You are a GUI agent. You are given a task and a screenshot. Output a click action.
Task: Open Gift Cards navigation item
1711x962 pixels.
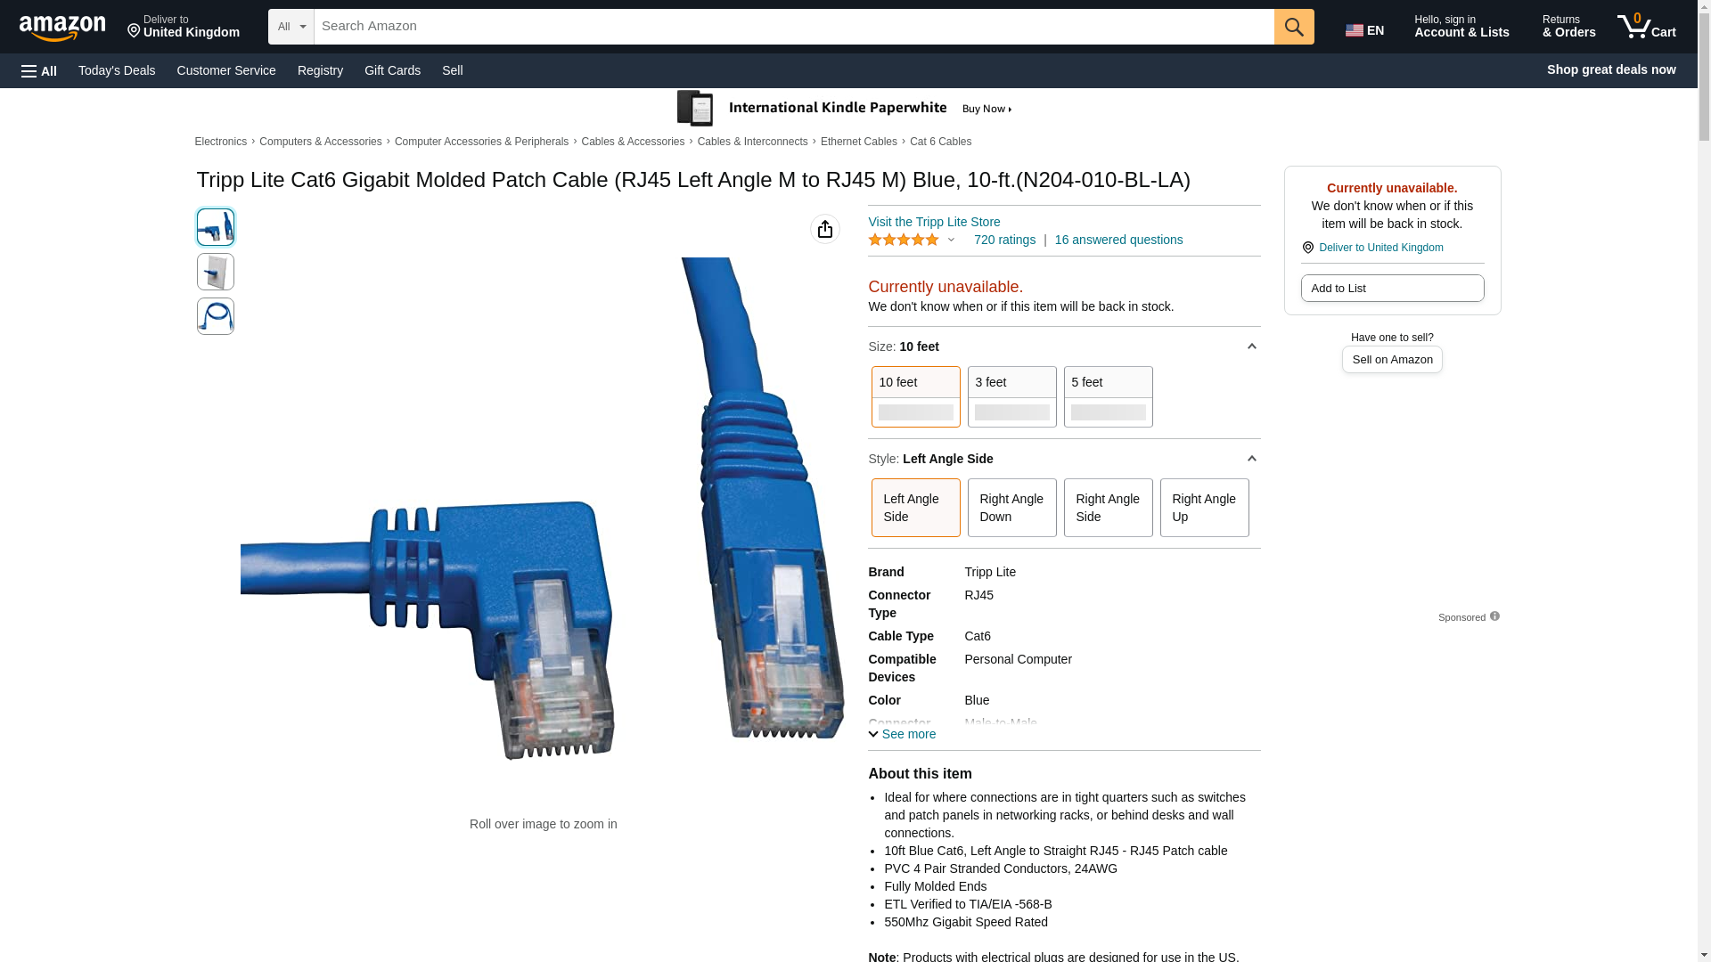coord(392,70)
